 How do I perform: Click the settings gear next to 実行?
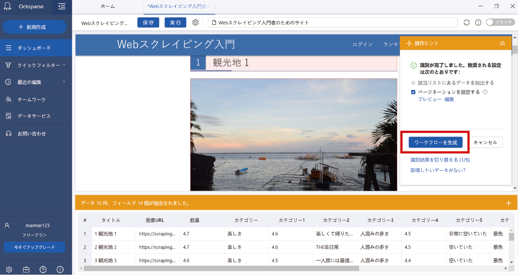coord(196,22)
